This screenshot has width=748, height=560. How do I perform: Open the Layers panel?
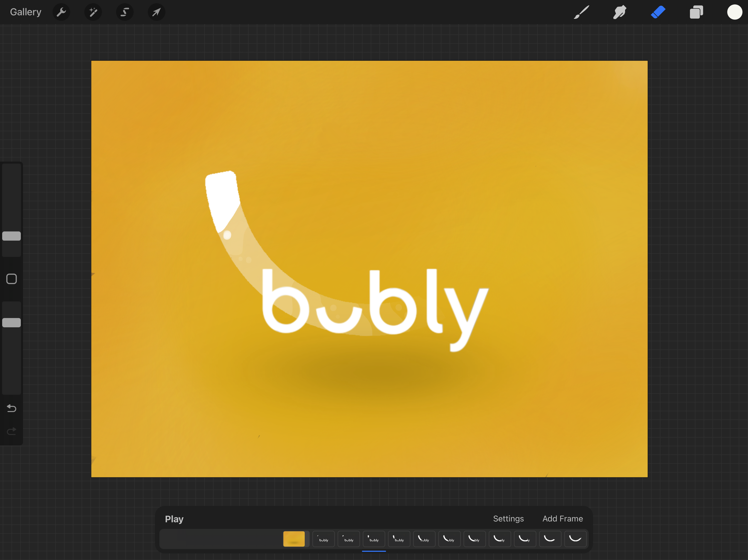(696, 12)
